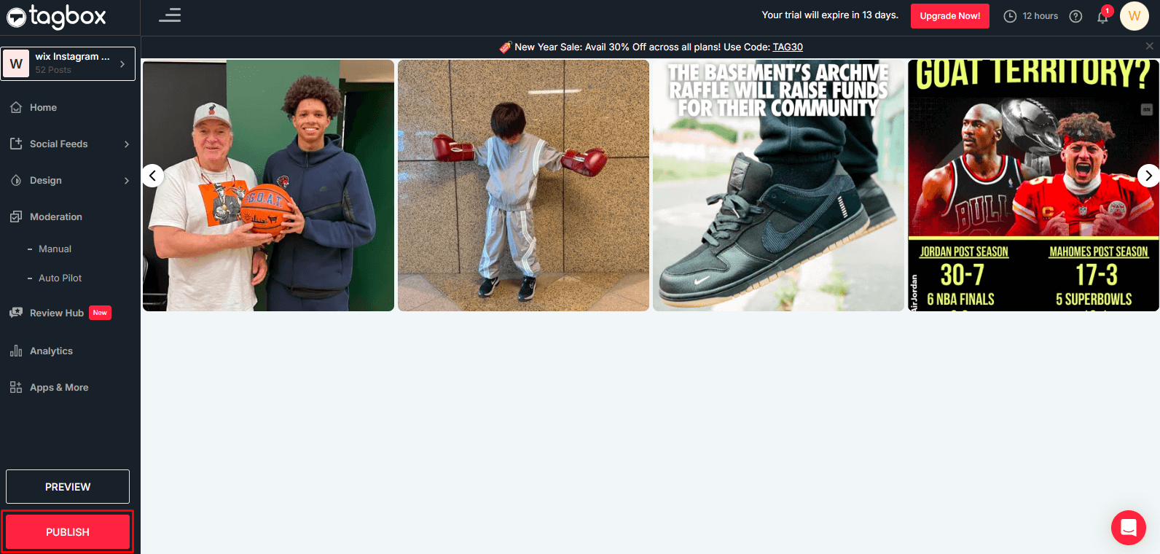The height and width of the screenshot is (554, 1160).
Task: Open the wix Instagram feed selector
Action: click(x=68, y=63)
